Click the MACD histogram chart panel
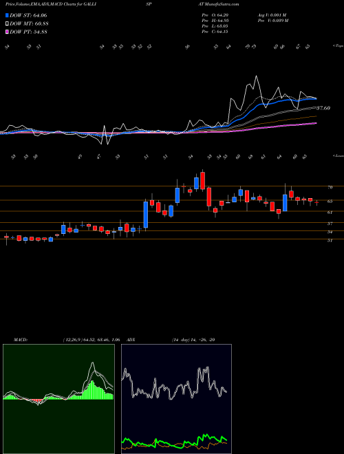The image size is (344, 454). pyautogui.click(x=58, y=399)
